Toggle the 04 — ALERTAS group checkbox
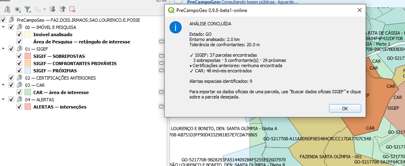Viewport: 405px width, 166px height. coord(11,100)
